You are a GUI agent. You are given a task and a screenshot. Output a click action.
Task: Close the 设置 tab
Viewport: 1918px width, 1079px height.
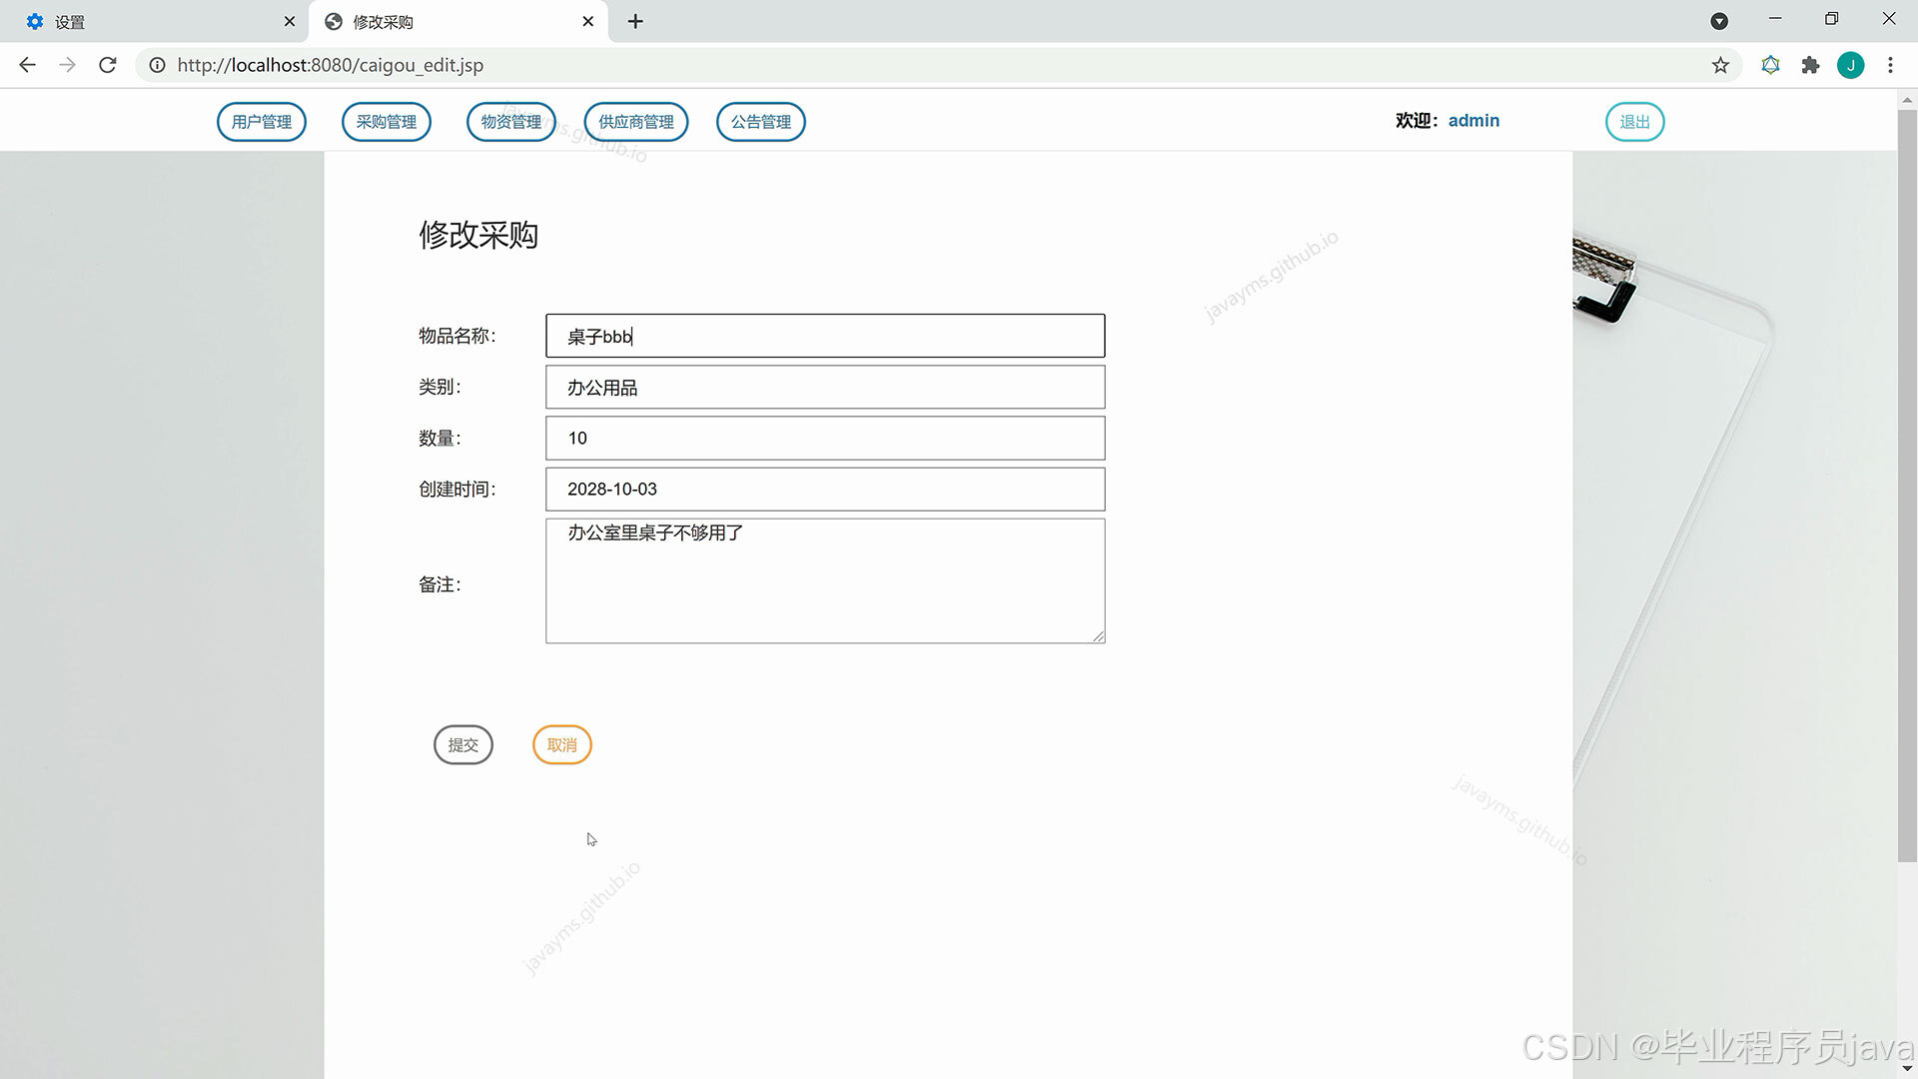[290, 21]
